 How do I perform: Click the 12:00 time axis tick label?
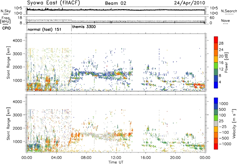point(116,158)
